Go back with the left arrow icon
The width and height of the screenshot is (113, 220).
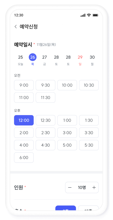pyautogui.click(x=16, y=26)
